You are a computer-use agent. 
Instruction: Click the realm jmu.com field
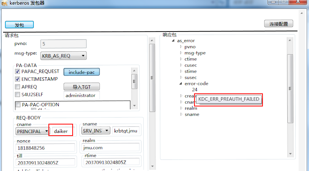click(110, 147)
